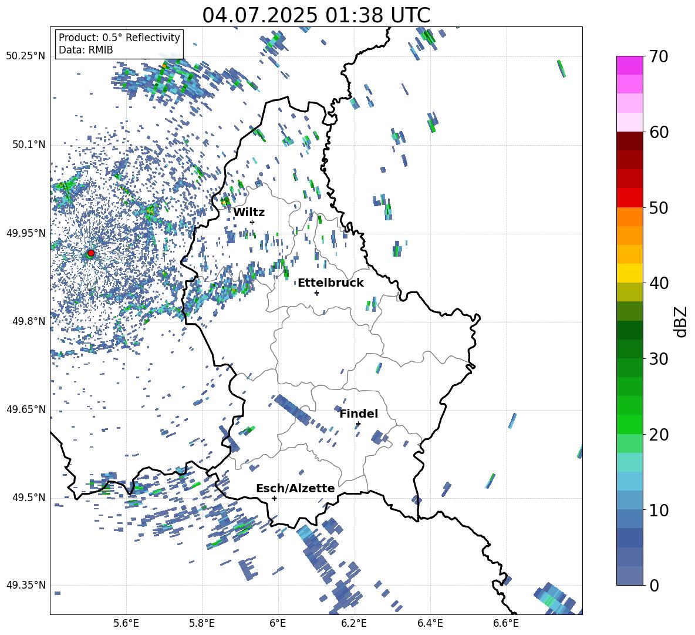Click the Ettelbruck location cross marker
695x635 pixels.
tap(316, 293)
